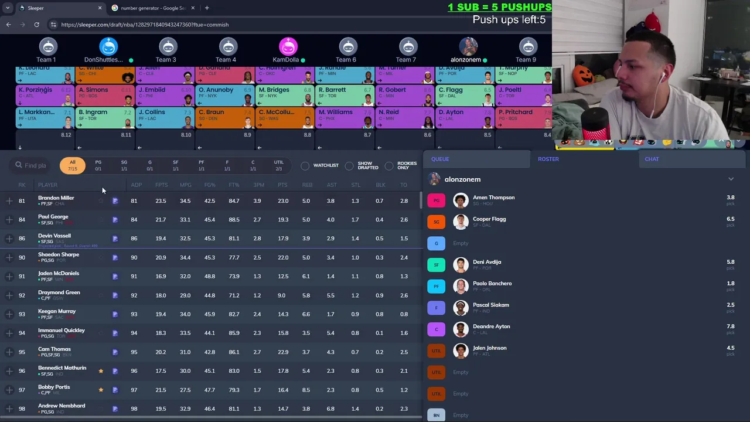
Task: Open a new browser tab
Action: pyautogui.click(x=207, y=8)
